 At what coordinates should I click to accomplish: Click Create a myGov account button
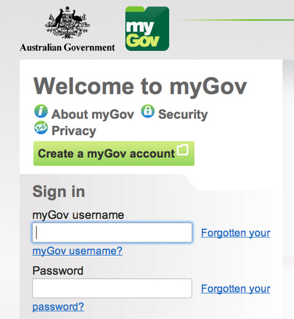tap(114, 153)
